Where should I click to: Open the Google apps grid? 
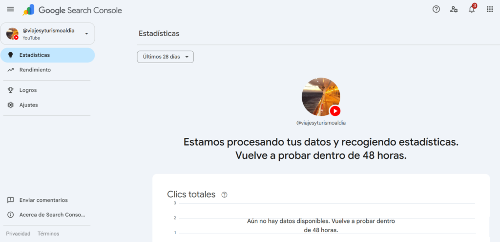point(490,9)
